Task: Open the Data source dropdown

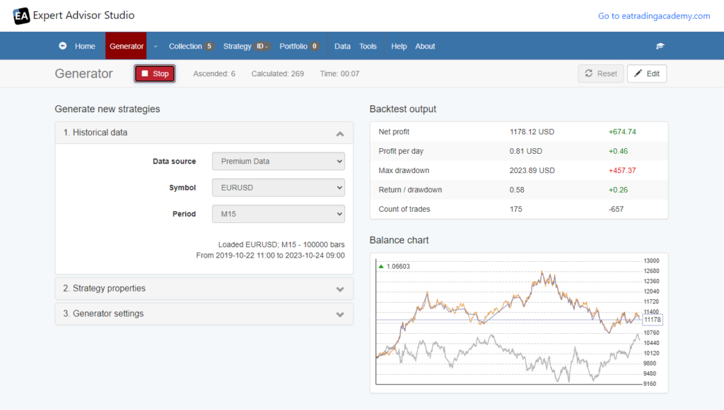Action: (x=278, y=161)
